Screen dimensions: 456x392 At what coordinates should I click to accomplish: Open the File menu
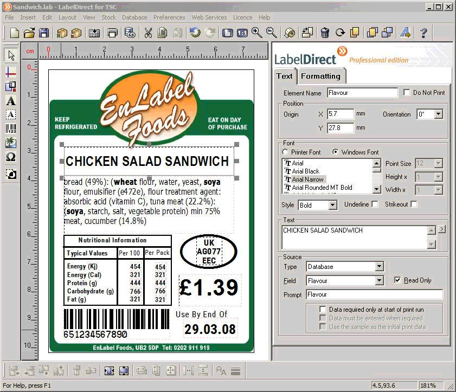(x=9, y=17)
